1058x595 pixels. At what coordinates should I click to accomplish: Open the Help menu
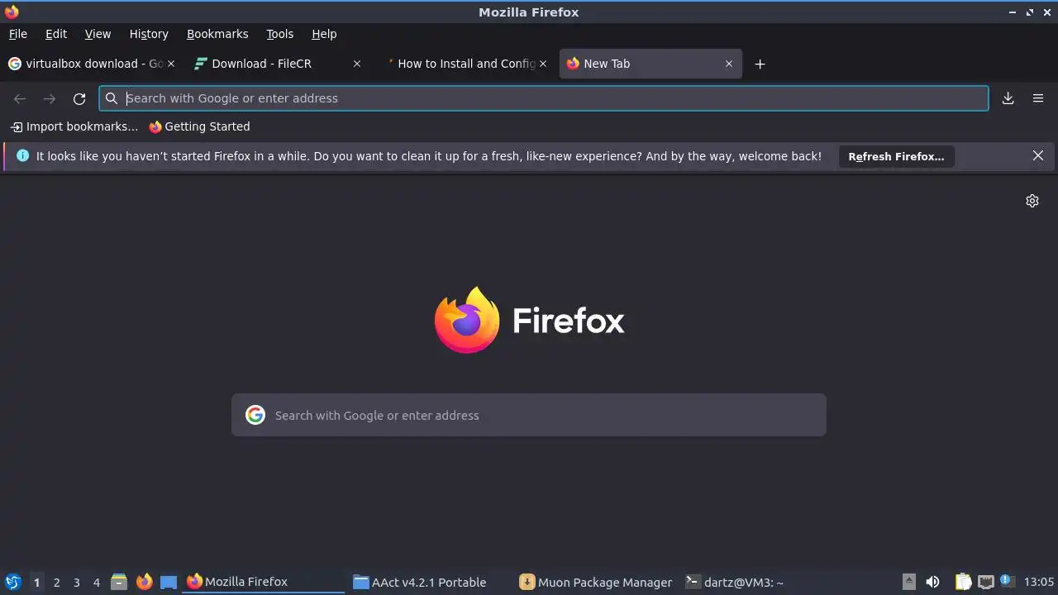(x=324, y=34)
